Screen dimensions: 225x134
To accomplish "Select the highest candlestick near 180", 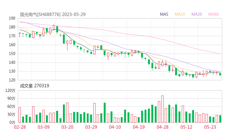I will click(x=54, y=27).
